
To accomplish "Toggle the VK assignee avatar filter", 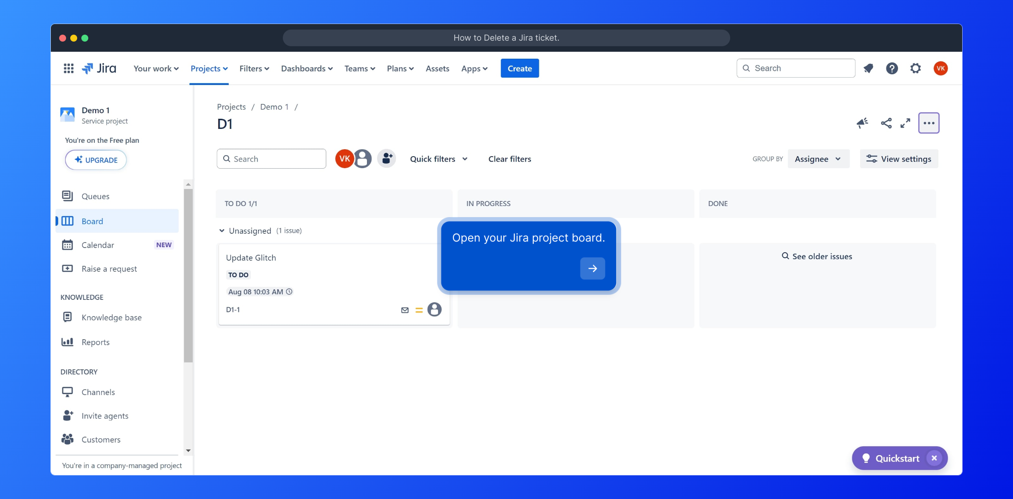I will point(343,159).
